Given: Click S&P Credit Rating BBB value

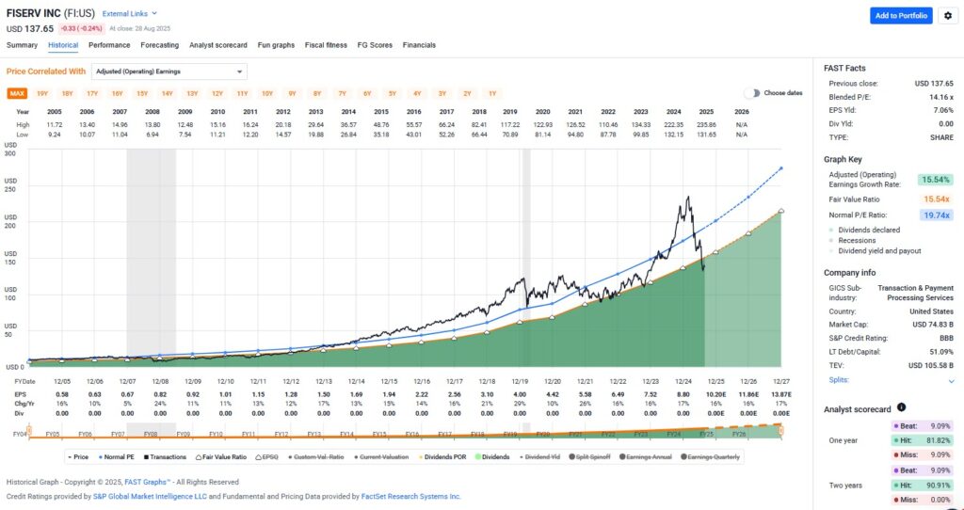Looking at the screenshot, I should (947, 338).
